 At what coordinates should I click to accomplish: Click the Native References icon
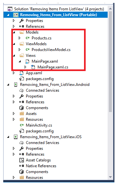pyautogui.click(x=22, y=166)
